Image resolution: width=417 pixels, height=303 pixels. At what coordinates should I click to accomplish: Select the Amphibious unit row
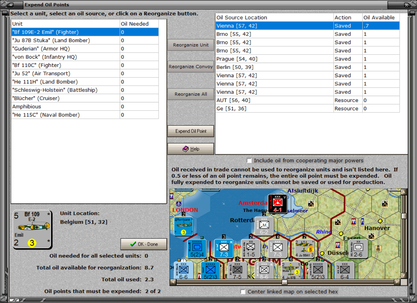click(x=85, y=106)
